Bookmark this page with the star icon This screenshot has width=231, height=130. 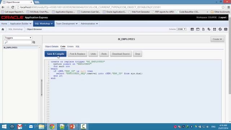[223, 7]
